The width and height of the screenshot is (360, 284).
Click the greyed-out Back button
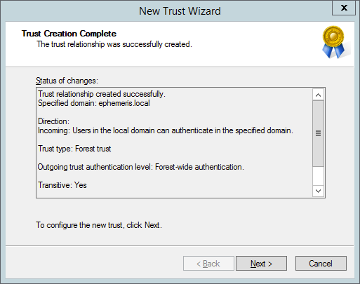(208, 264)
